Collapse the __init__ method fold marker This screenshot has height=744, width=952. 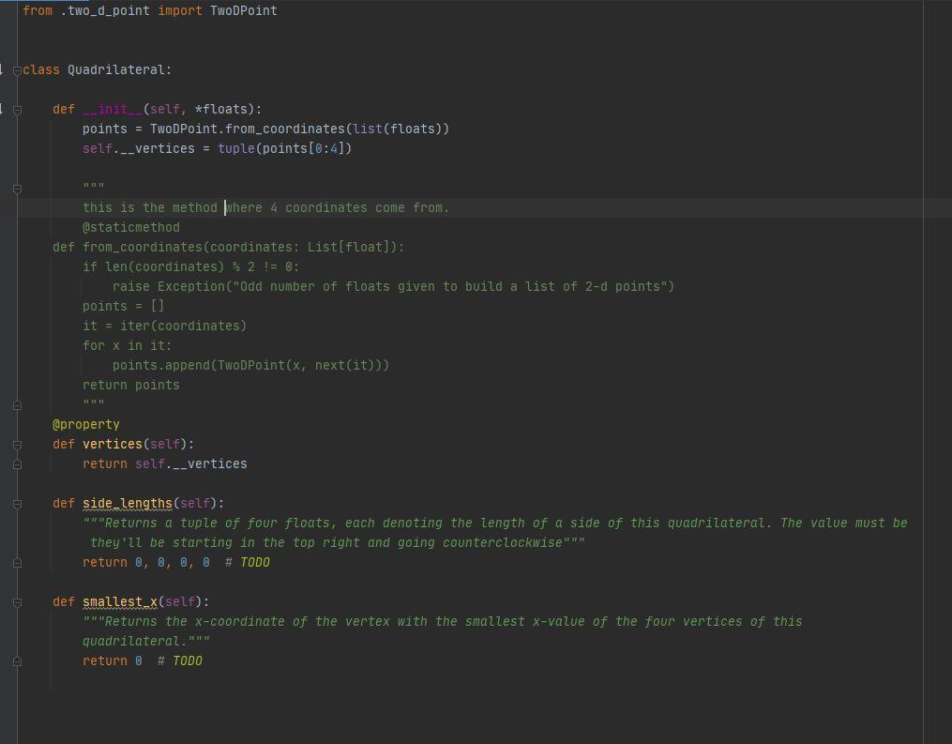click(x=17, y=109)
